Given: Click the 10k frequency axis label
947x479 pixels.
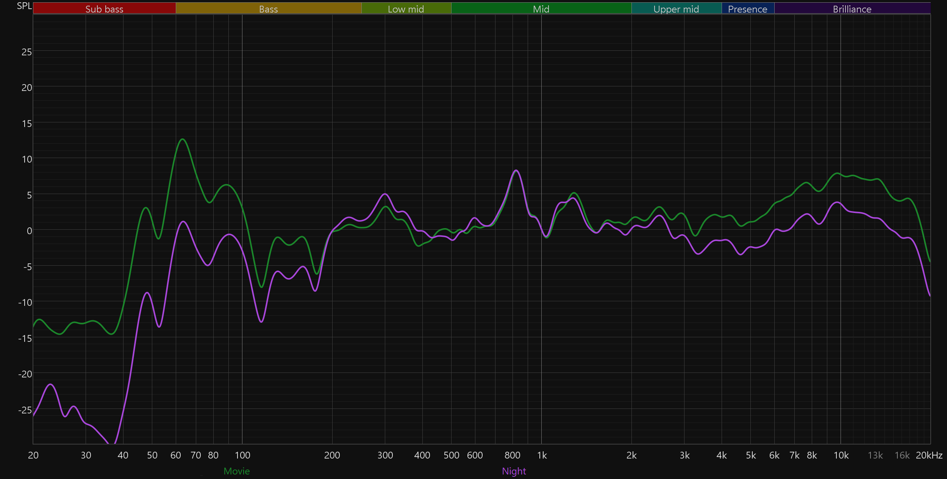Looking at the screenshot, I should pos(841,455).
